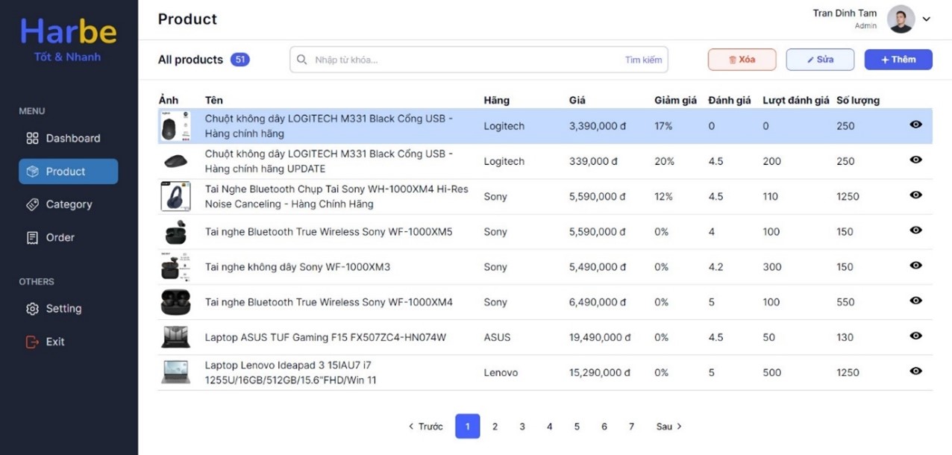The height and width of the screenshot is (455, 952).
Task: Click eye icon for Lenovo Ideapad 3 row
Action: tap(916, 371)
